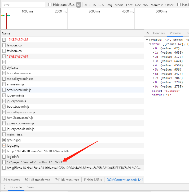189x192 pixels.
Task: Click the file icon beside bootstrap.min.css
Action: point(4,73)
